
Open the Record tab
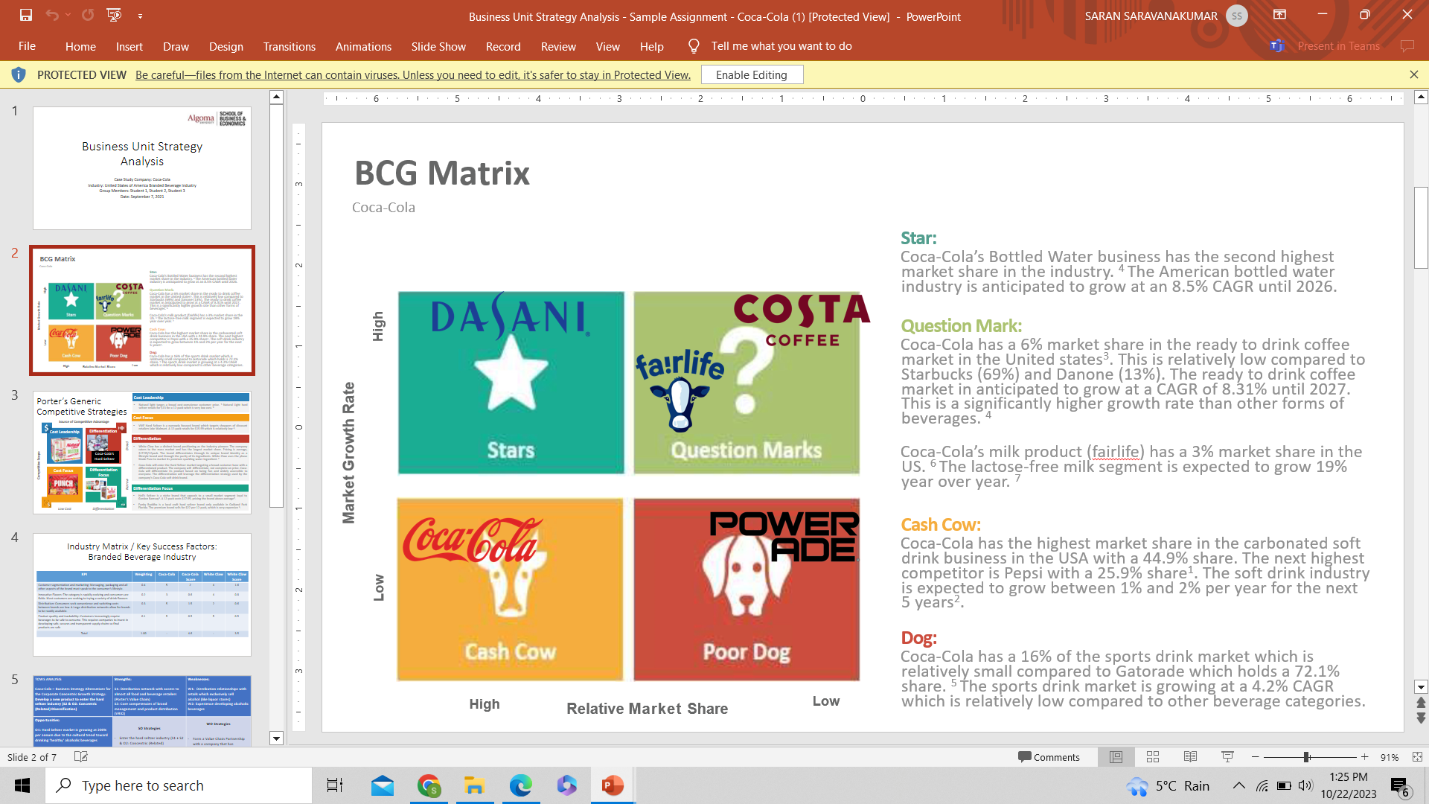pyautogui.click(x=503, y=46)
